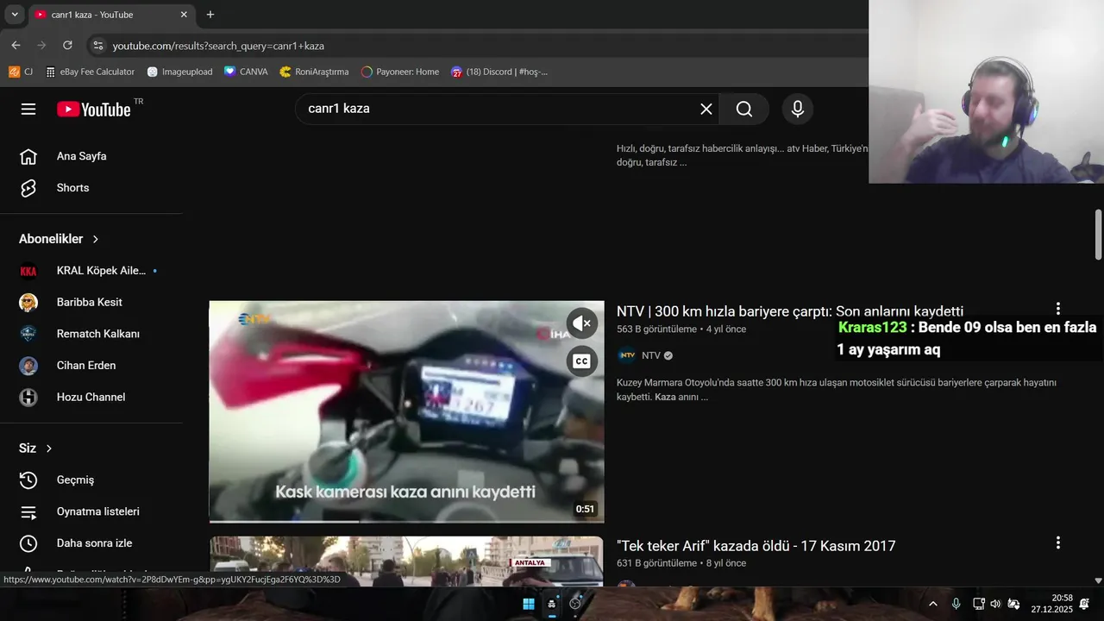The image size is (1104, 621).
Task: Expand Abonelikler section chevron
Action: coord(96,239)
